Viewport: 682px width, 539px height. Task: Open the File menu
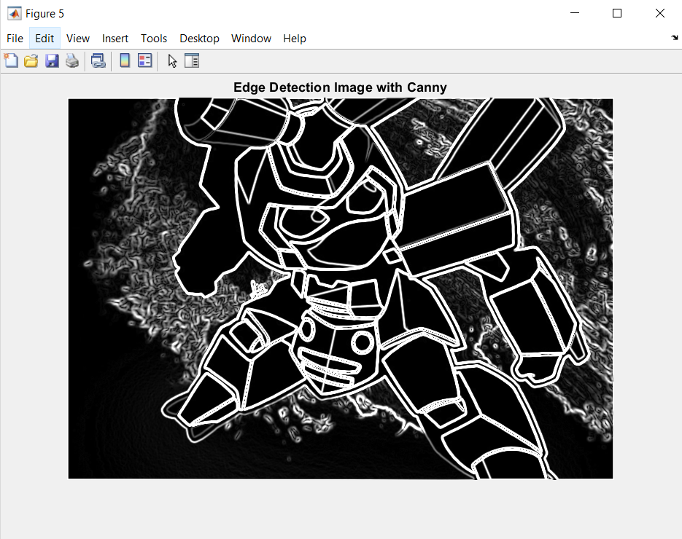point(14,38)
